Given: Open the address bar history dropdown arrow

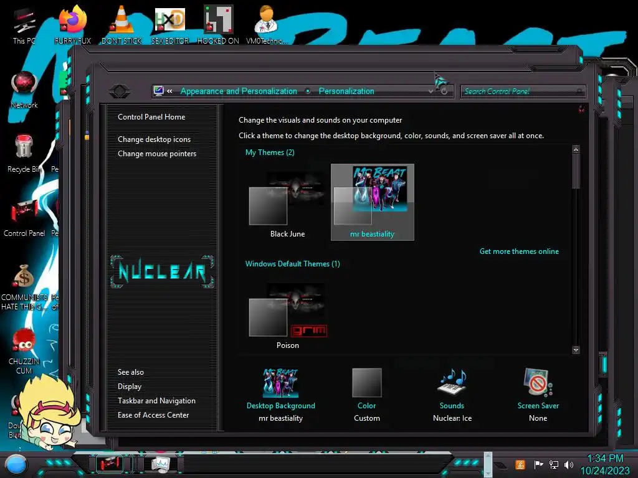Looking at the screenshot, I should [431, 91].
